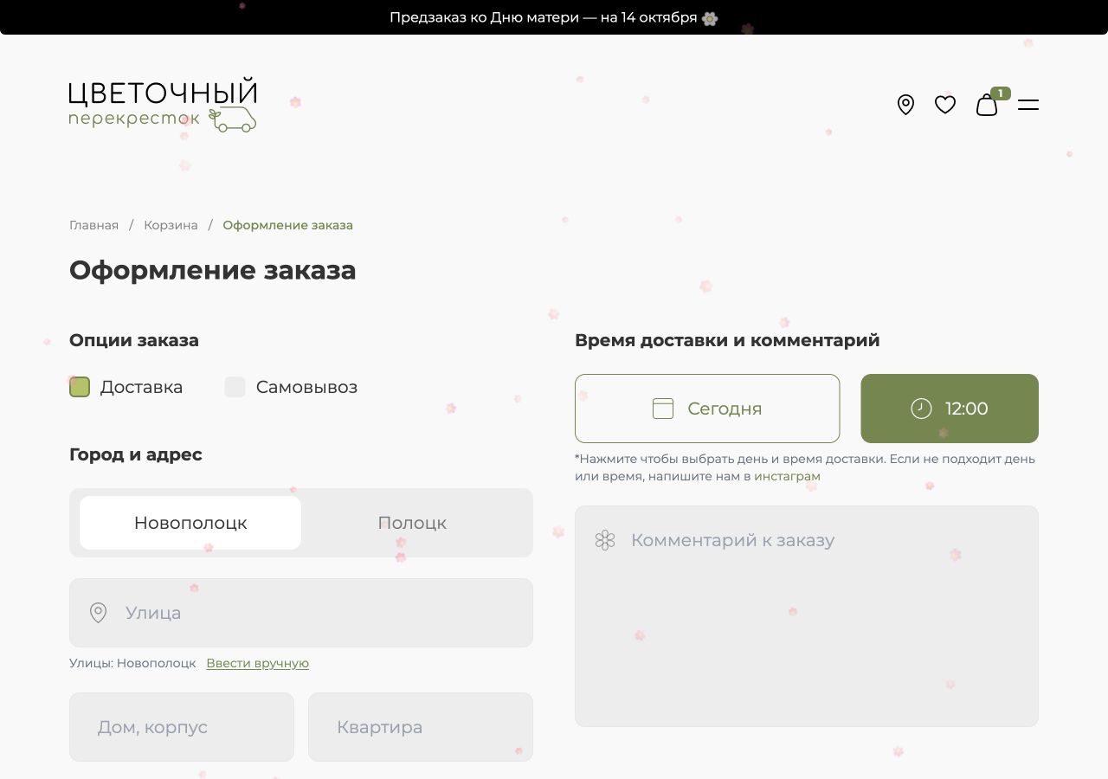
Task: Open the hamburger menu
Action: tap(1028, 105)
